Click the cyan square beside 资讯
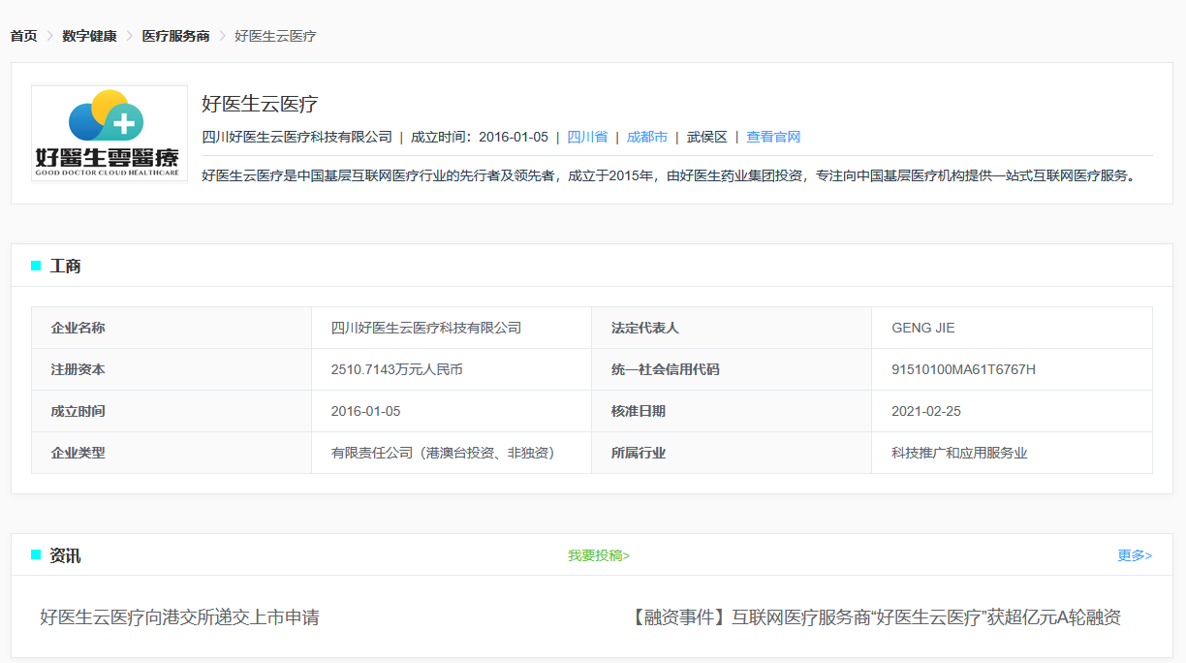 [x=36, y=554]
